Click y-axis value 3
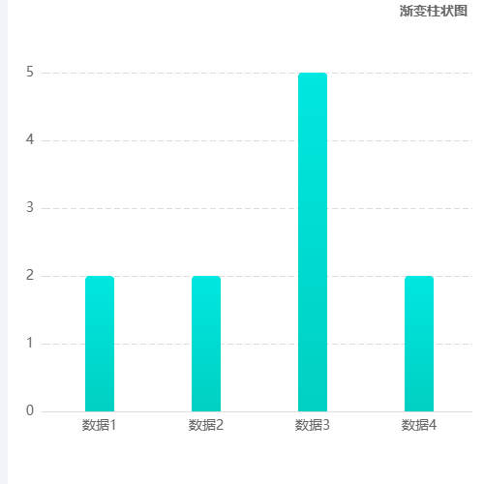 coord(30,207)
